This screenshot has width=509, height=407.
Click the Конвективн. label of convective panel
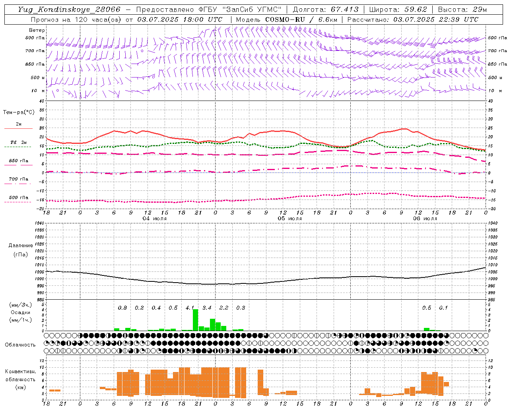(x=21, y=372)
